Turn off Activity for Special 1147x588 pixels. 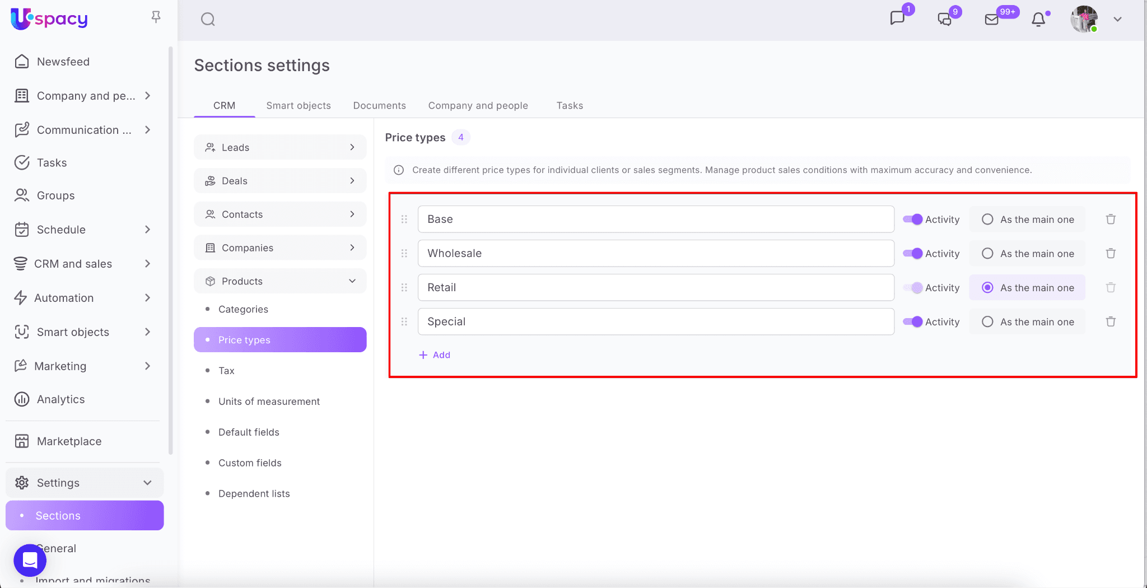[x=913, y=322]
